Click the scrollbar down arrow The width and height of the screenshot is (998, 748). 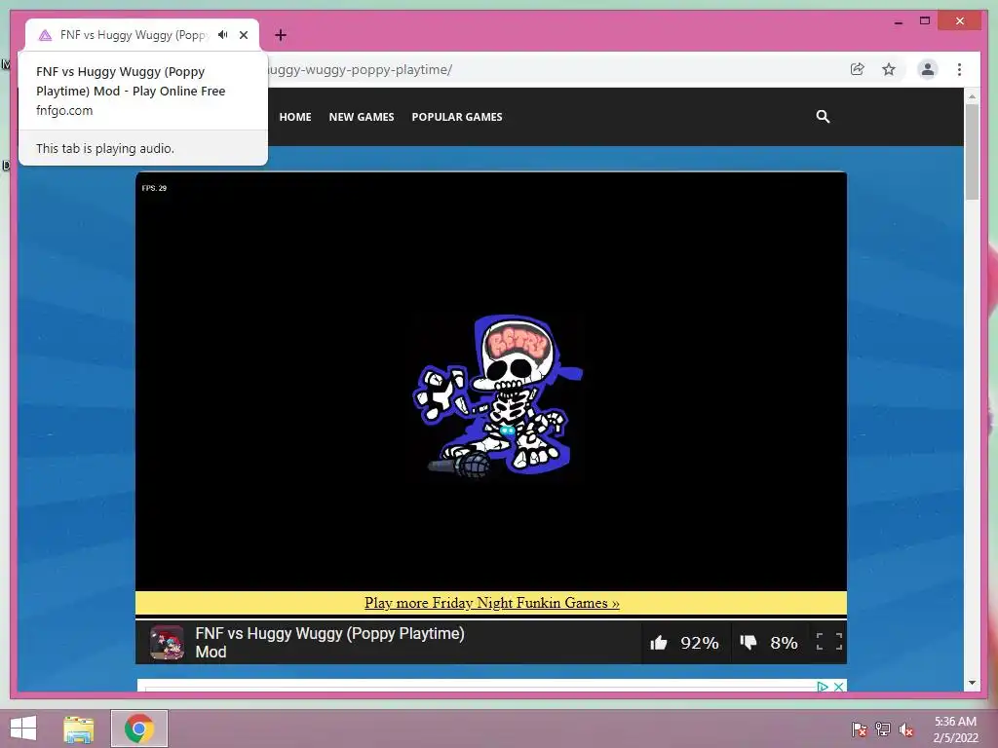click(x=972, y=683)
